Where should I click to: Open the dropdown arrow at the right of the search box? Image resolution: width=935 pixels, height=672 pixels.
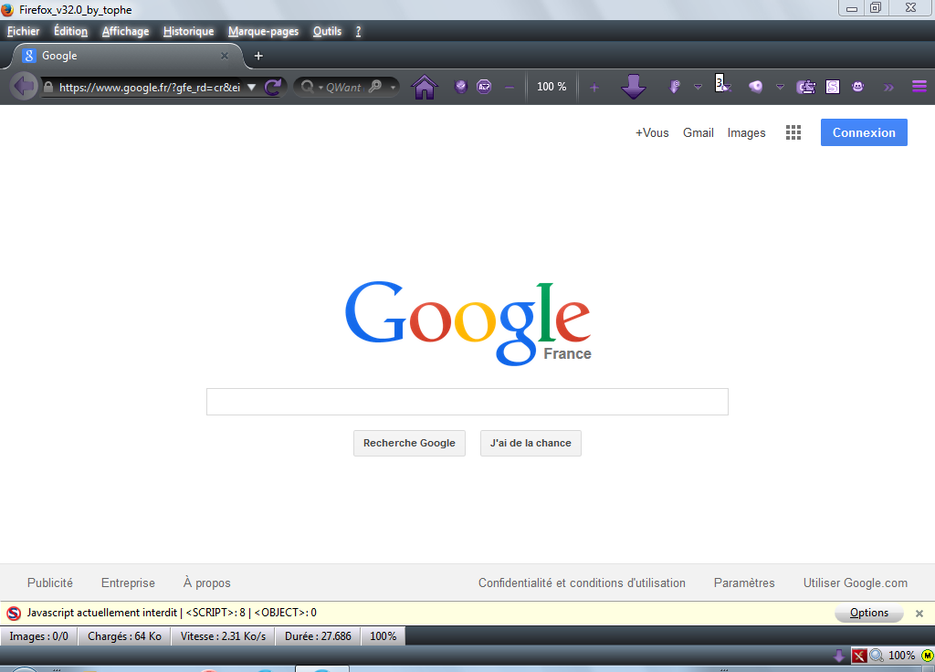(x=393, y=88)
